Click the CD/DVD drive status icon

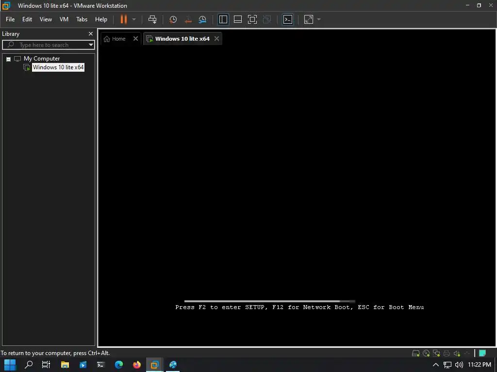(x=426, y=353)
